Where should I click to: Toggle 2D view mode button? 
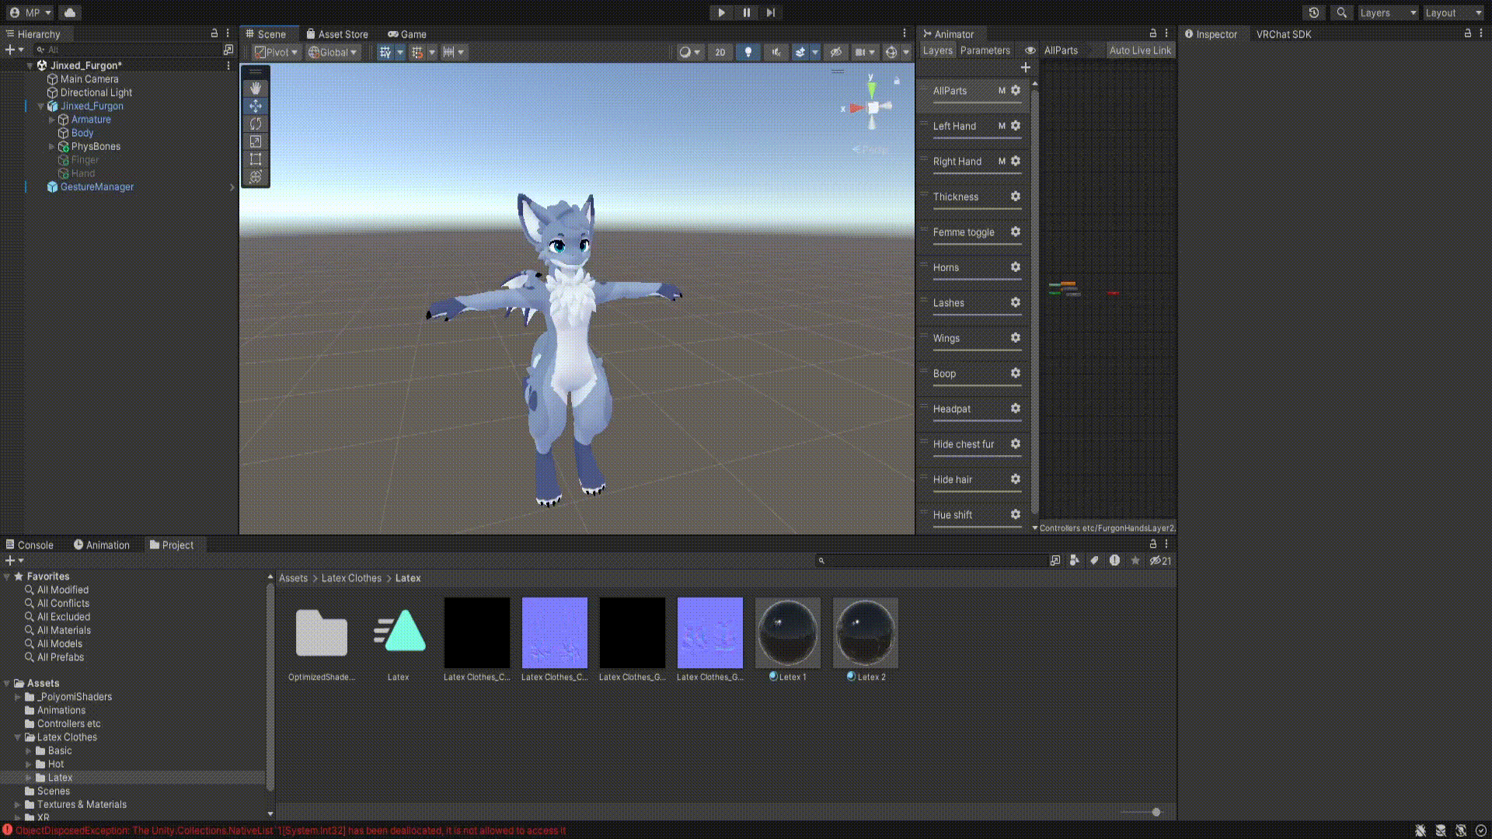point(720,52)
